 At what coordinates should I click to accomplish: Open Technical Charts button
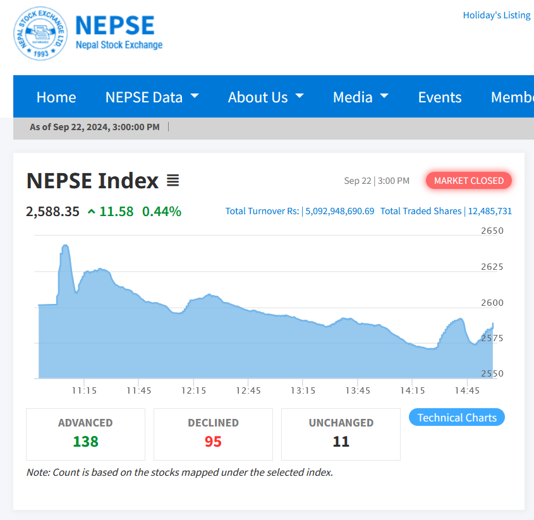click(x=457, y=418)
